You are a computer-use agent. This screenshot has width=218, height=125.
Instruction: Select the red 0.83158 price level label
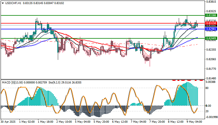pos(211,23)
